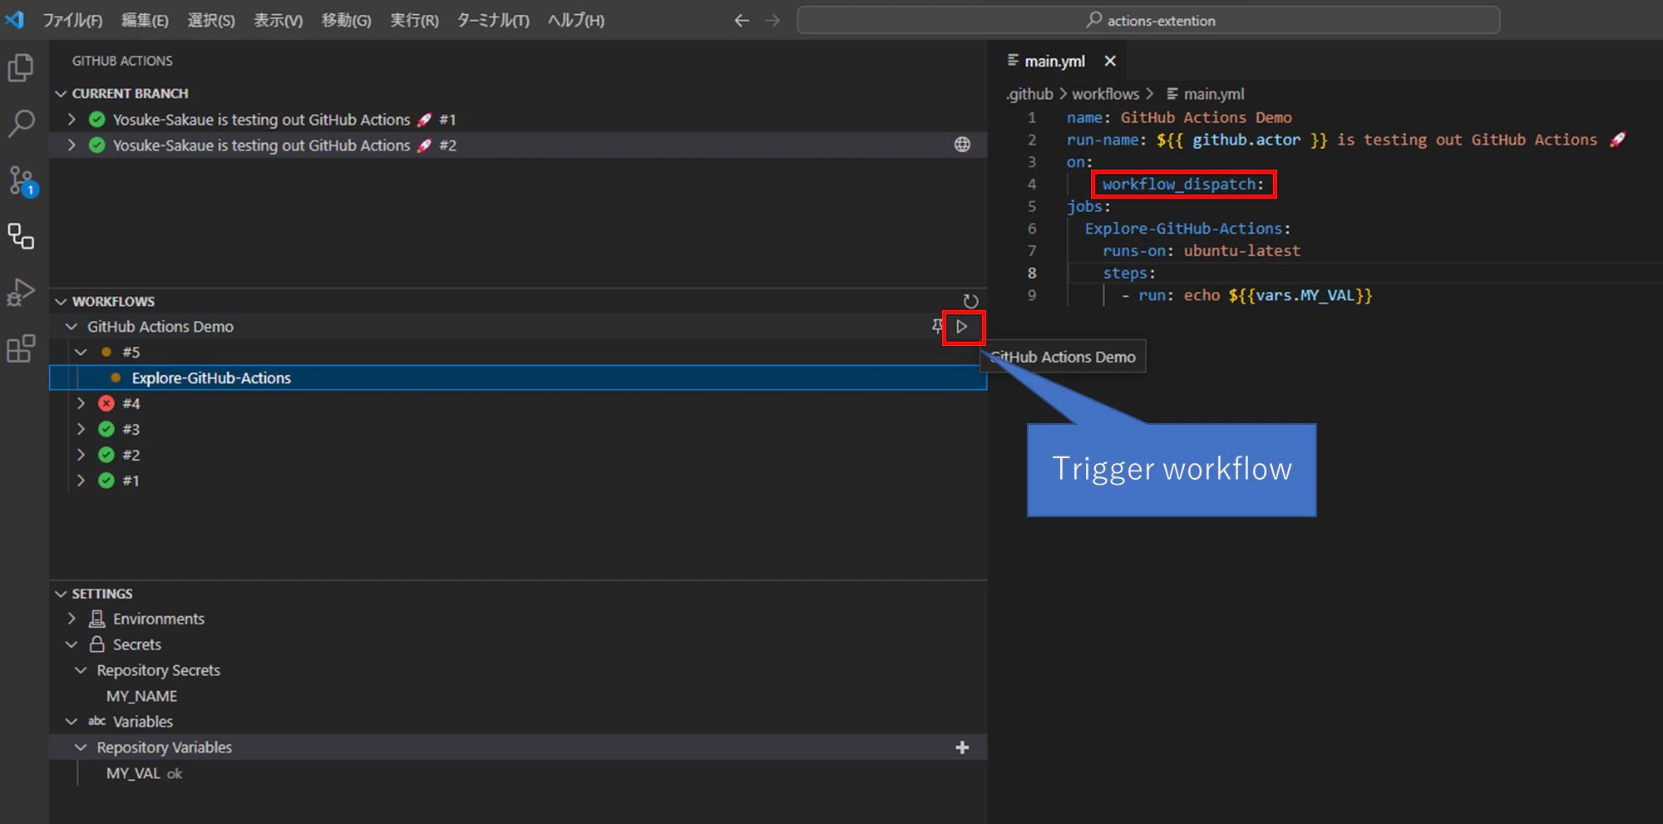The width and height of the screenshot is (1663, 824).
Task: Open the 表示(V) menu
Action: 278,21
